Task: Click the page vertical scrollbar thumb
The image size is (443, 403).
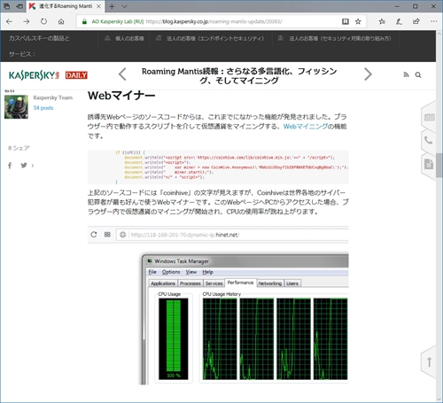Action: pyautogui.click(x=439, y=166)
